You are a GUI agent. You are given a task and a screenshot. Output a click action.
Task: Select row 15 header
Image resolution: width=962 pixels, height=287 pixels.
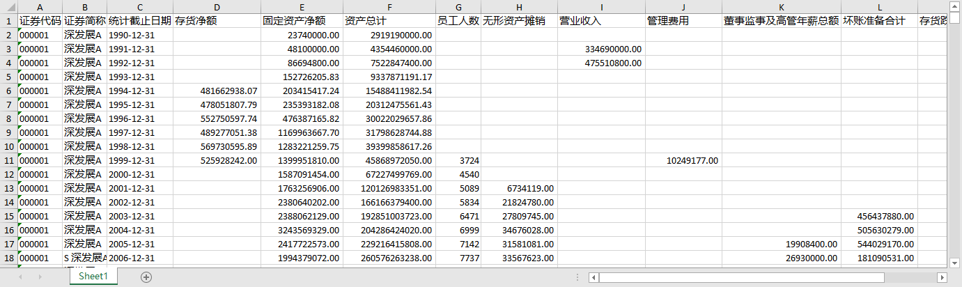(8, 216)
